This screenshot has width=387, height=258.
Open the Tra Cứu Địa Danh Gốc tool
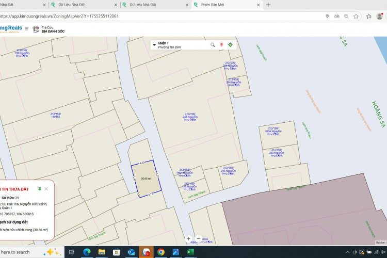tap(48, 29)
